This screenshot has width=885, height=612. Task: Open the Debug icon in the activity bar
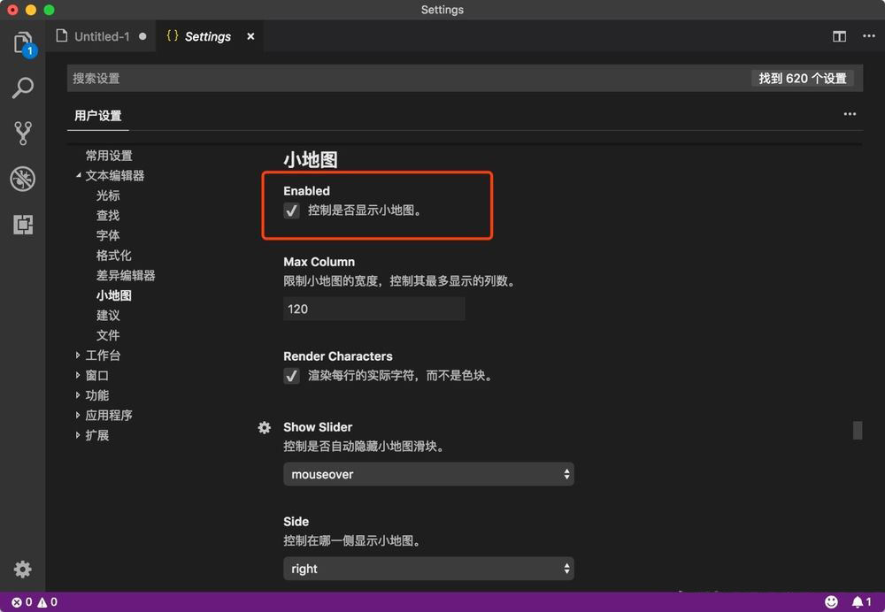23,179
